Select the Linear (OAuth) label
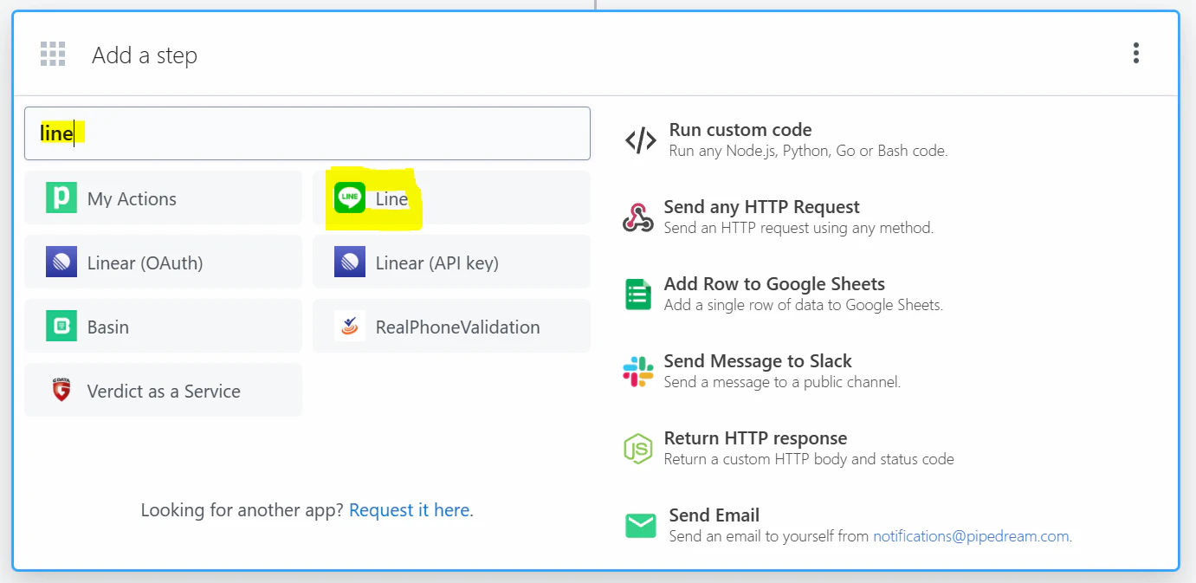1196x583 pixels. click(x=145, y=263)
